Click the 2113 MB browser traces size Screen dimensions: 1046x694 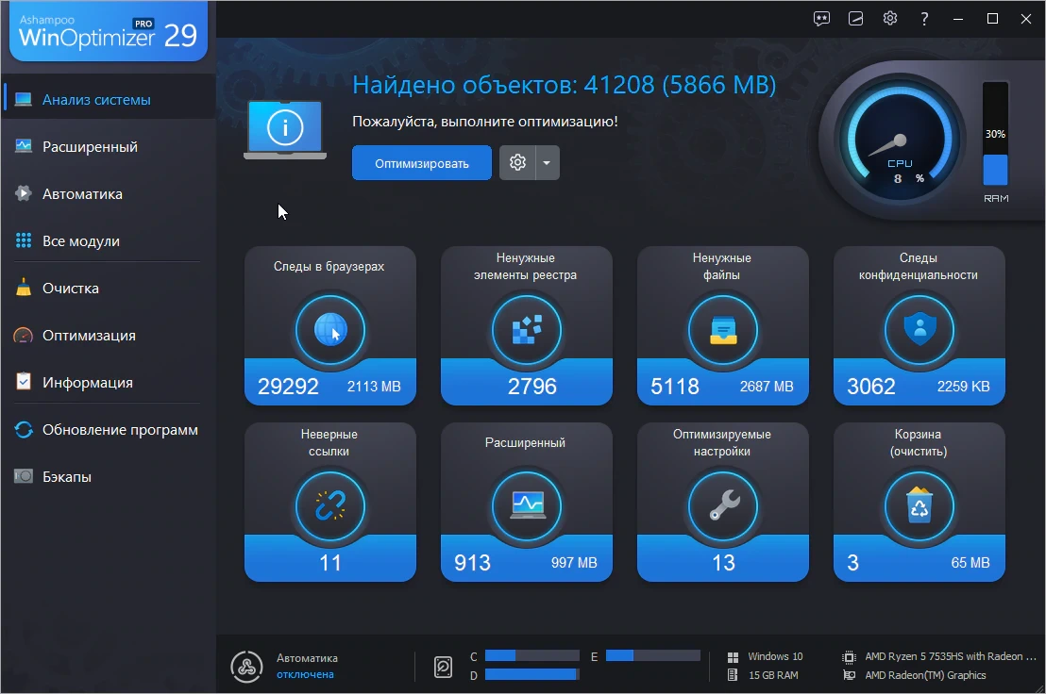pos(374,387)
